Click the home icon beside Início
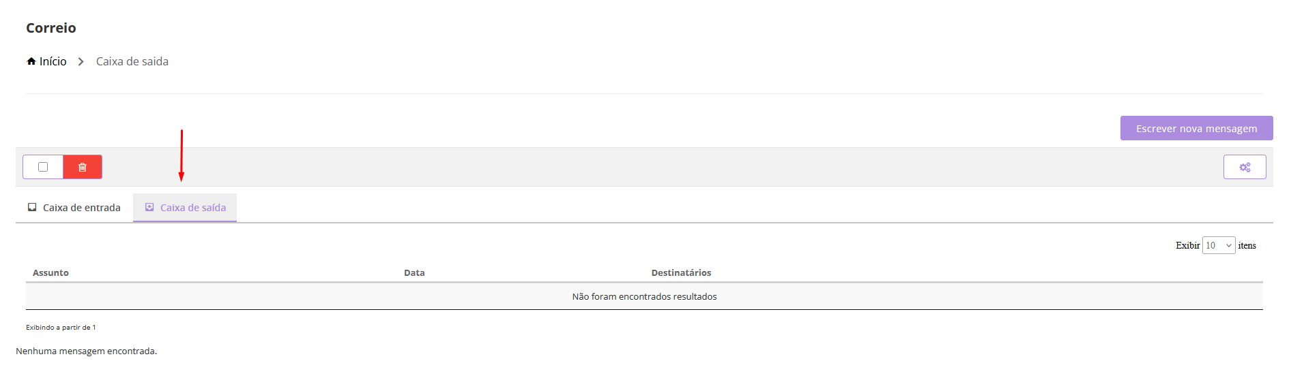Viewport: 1289px width, 376px height. (31, 61)
